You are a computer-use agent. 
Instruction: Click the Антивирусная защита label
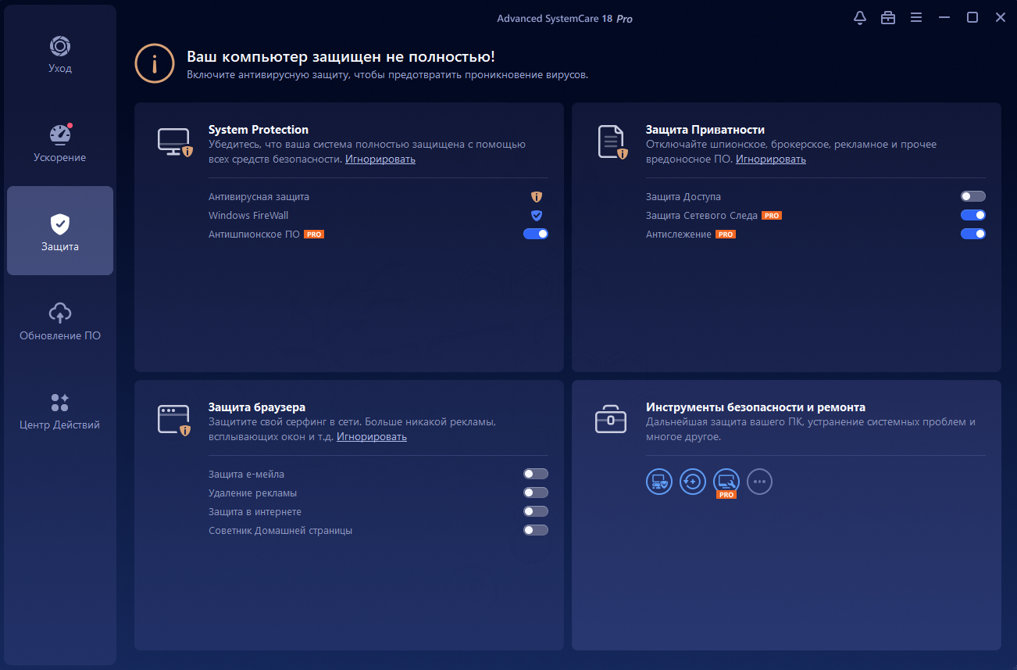tap(259, 197)
